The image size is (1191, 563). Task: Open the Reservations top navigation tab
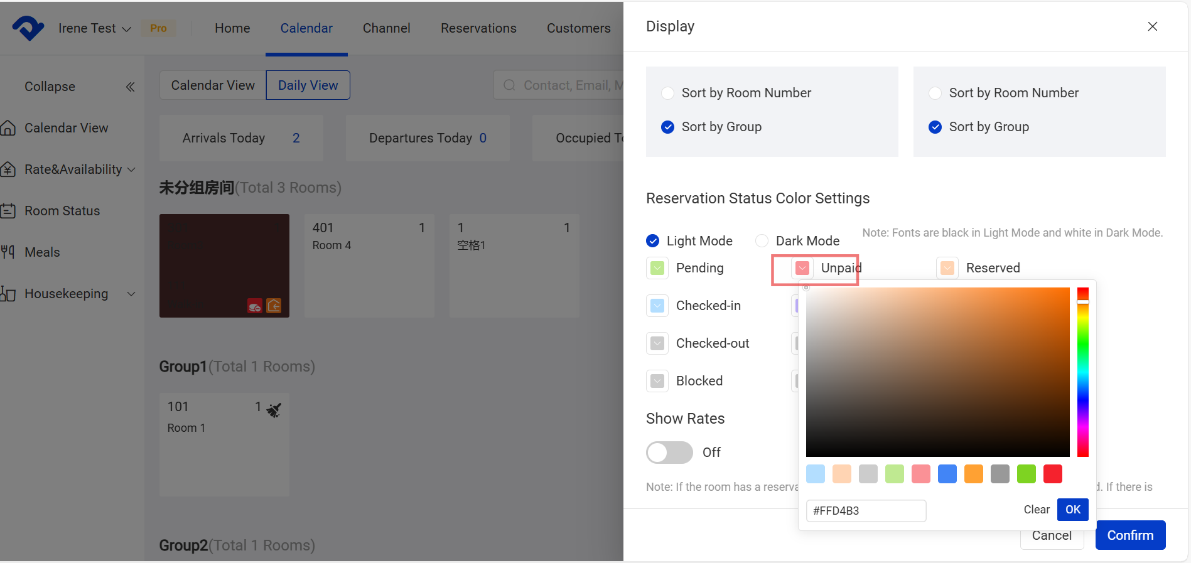pos(478,28)
